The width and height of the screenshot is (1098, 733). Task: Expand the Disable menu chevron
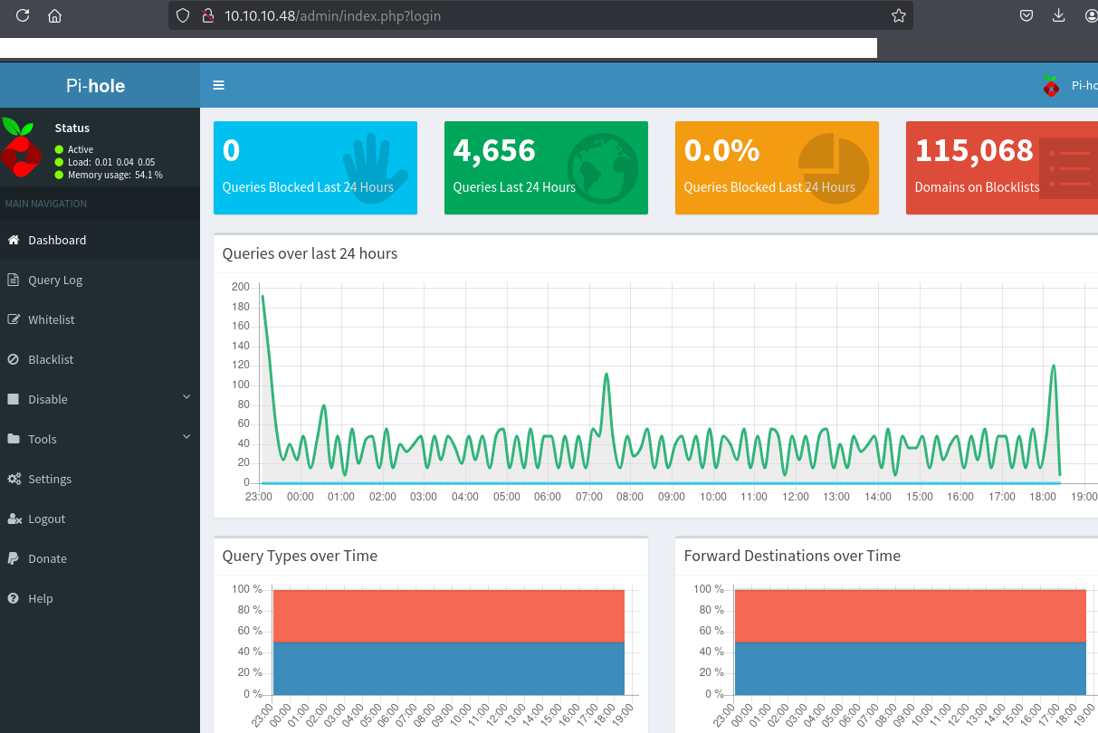186,397
